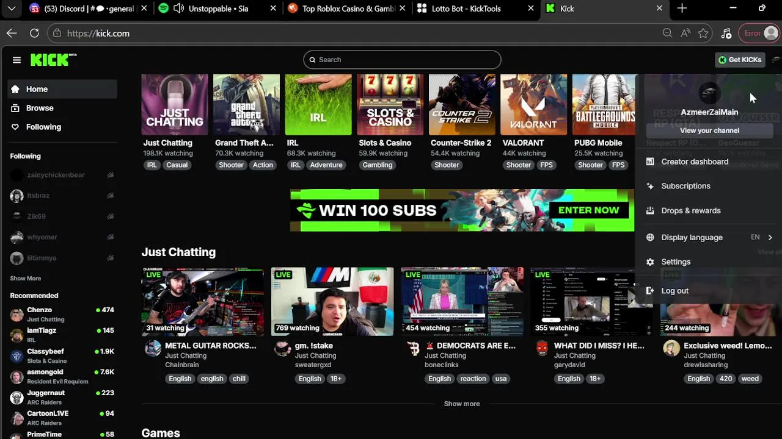
Task: Click the browser media control icon
Action: click(726, 34)
